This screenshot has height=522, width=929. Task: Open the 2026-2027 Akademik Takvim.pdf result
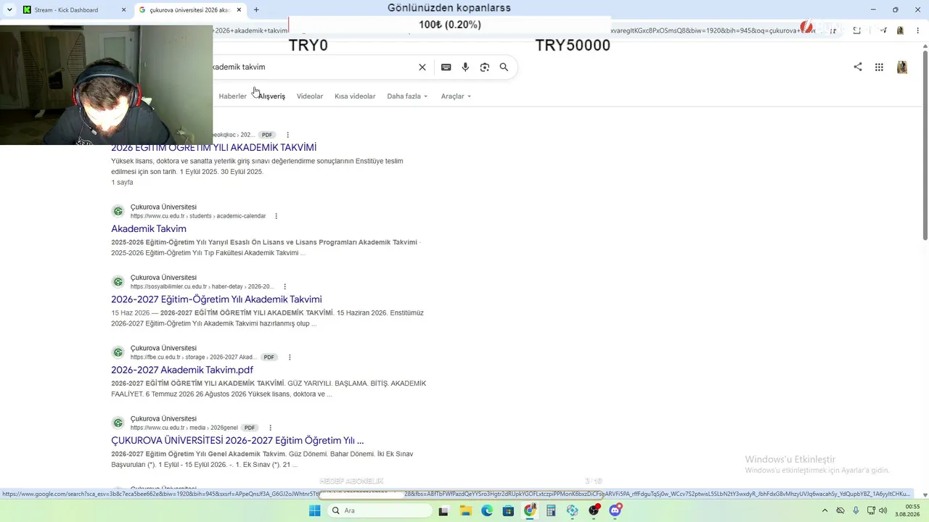[x=182, y=370]
